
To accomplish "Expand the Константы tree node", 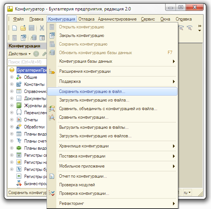I will 12,84.
